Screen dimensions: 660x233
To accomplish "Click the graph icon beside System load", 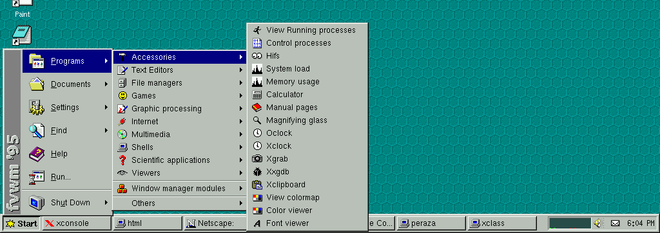I will pos(257,69).
